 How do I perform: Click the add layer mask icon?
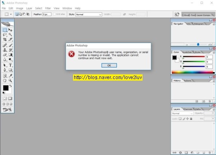(186, 153)
